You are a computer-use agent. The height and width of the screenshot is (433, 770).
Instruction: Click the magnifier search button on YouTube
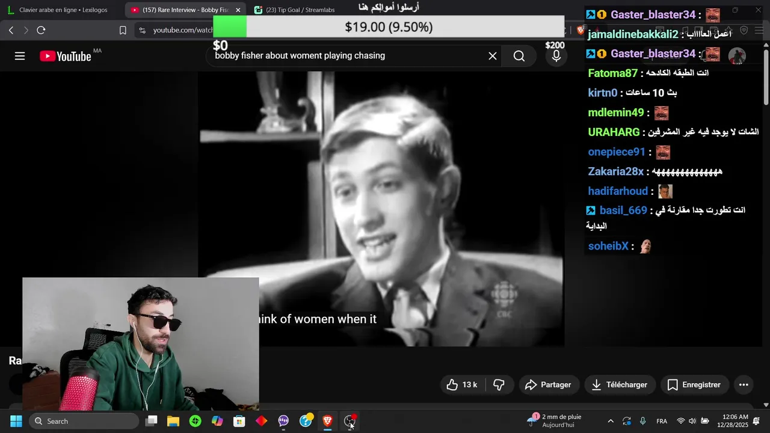pos(519,56)
